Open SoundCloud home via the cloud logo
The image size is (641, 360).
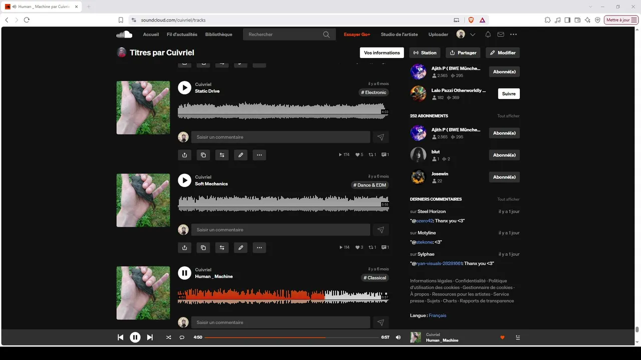pos(124,34)
